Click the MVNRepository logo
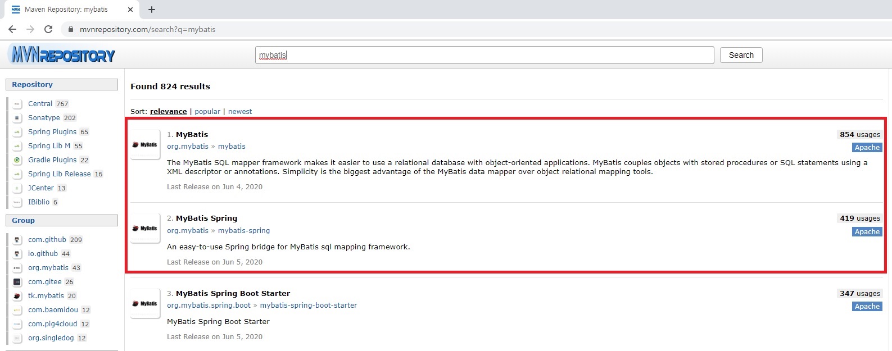This screenshot has width=892, height=351. (x=62, y=55)
